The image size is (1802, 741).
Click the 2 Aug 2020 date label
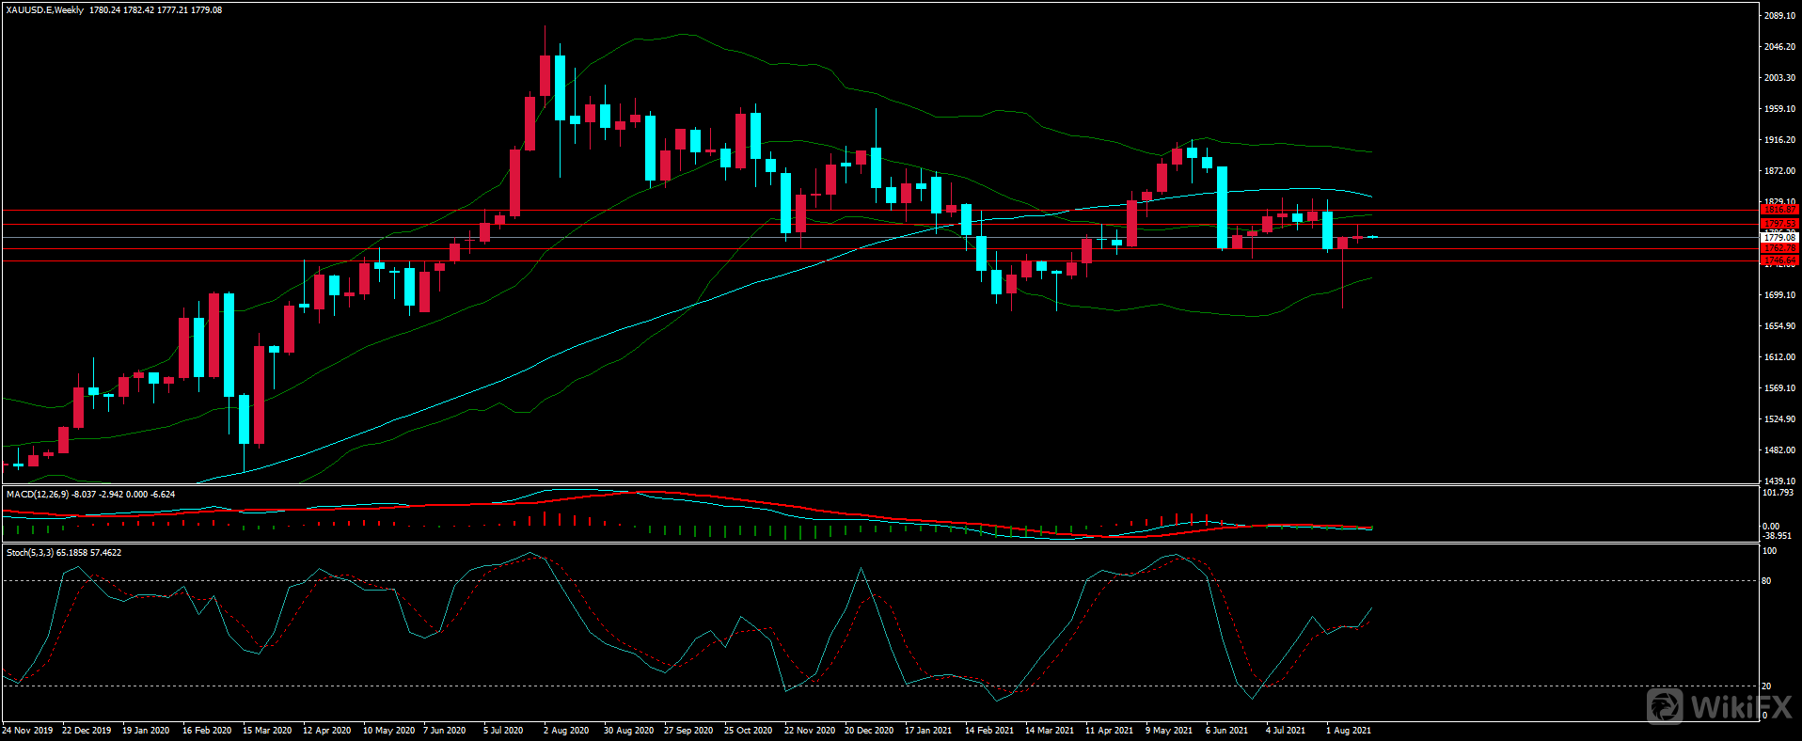click(566, 731)
